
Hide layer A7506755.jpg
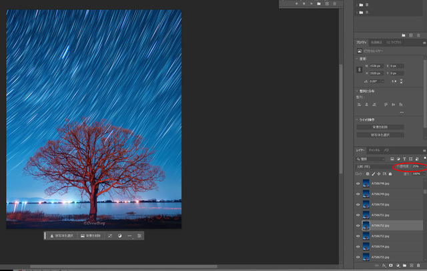click(358, 257)
